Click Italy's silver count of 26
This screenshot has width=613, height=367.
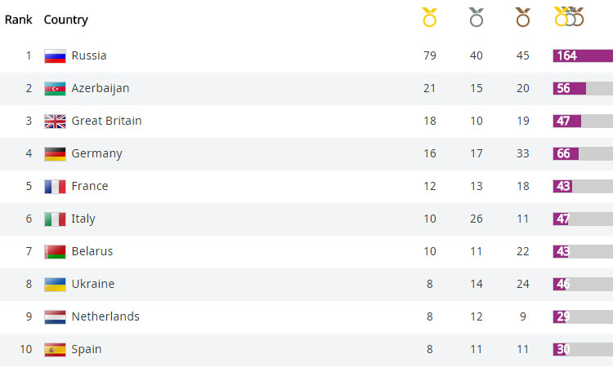[477, 219]
